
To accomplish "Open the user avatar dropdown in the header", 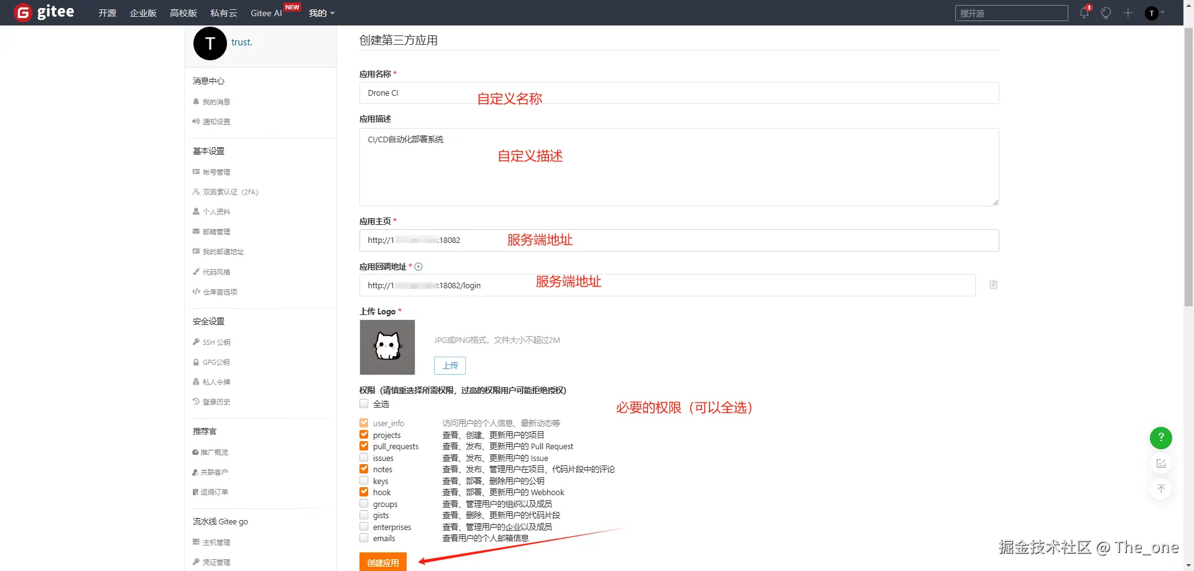I will (1155, 13).
